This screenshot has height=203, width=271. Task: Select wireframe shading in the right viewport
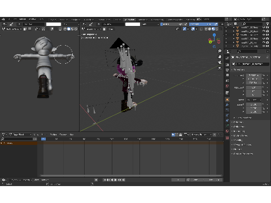(206, 29)
